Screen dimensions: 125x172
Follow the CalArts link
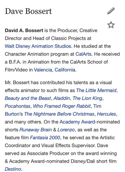83,54
